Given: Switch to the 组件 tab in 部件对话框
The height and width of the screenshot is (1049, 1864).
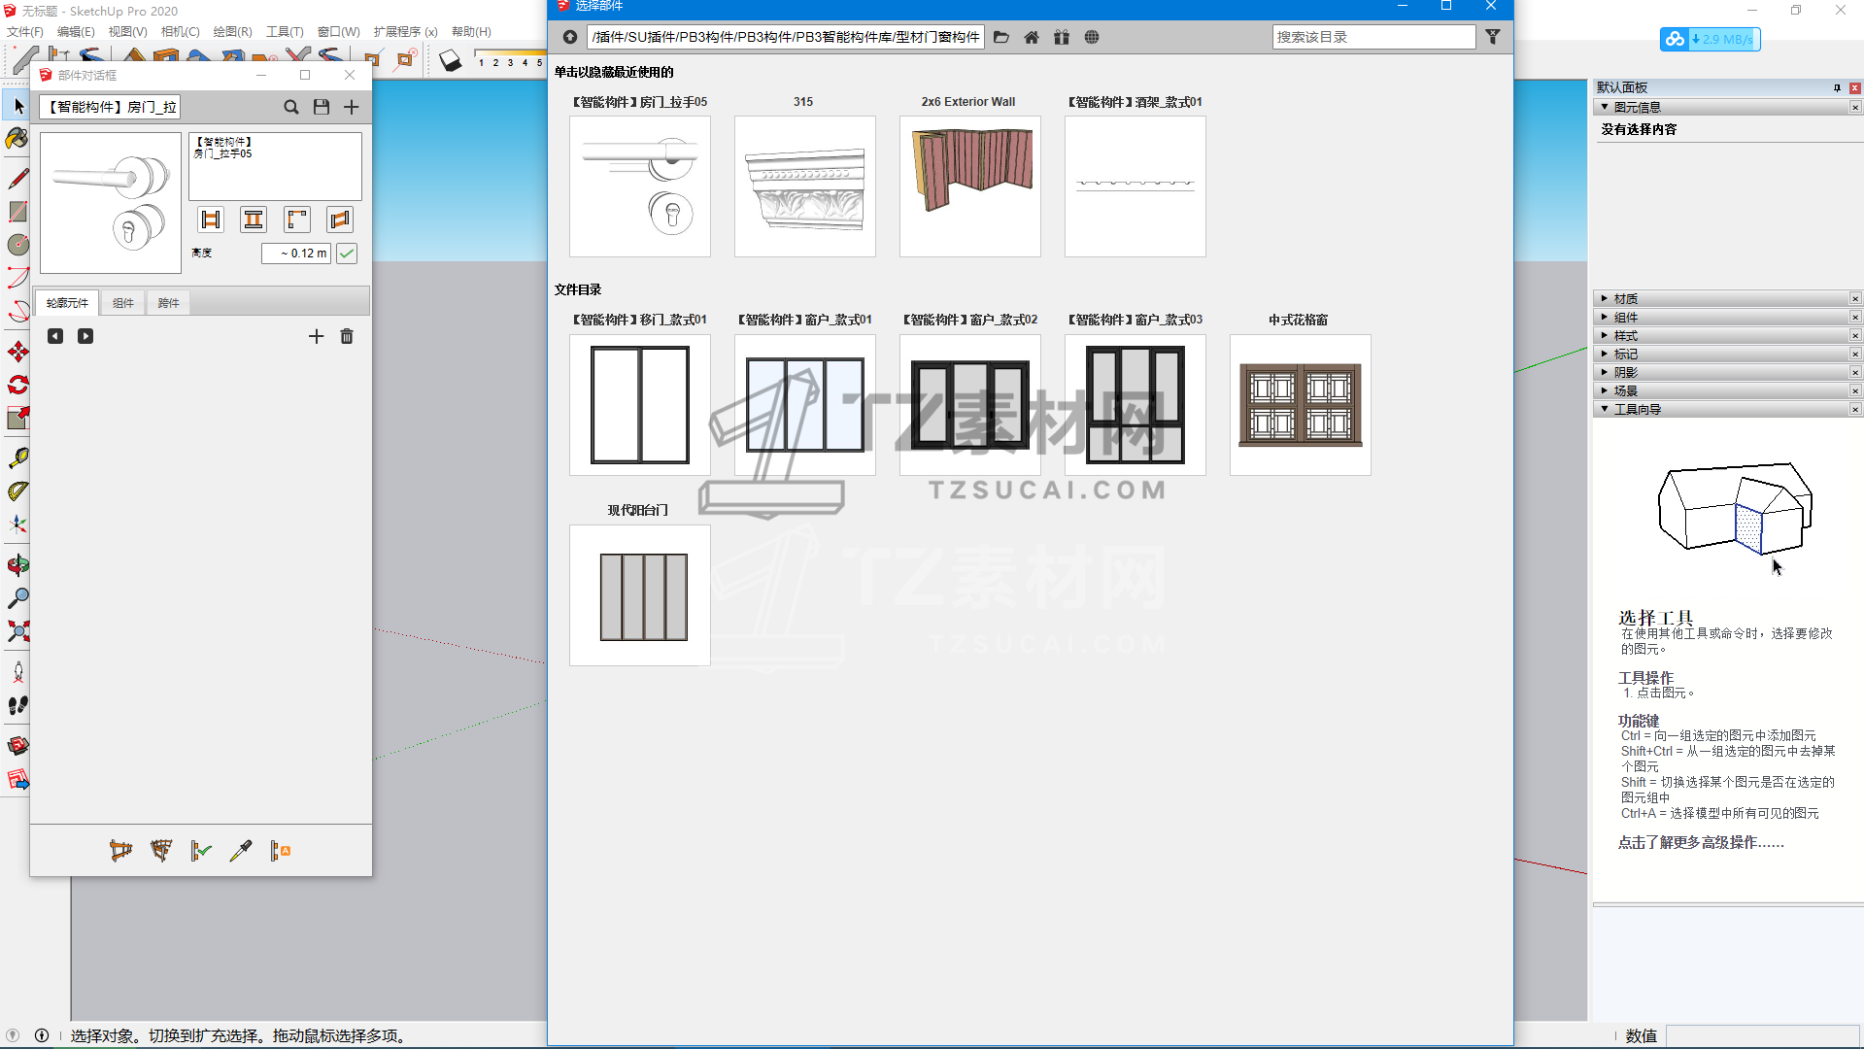Looking at the screenshot, I should click(x=123, y=303).
